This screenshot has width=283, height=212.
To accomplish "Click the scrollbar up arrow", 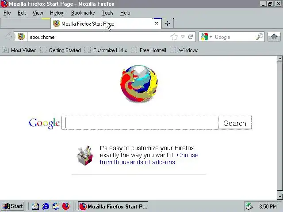I will [280, 58].
